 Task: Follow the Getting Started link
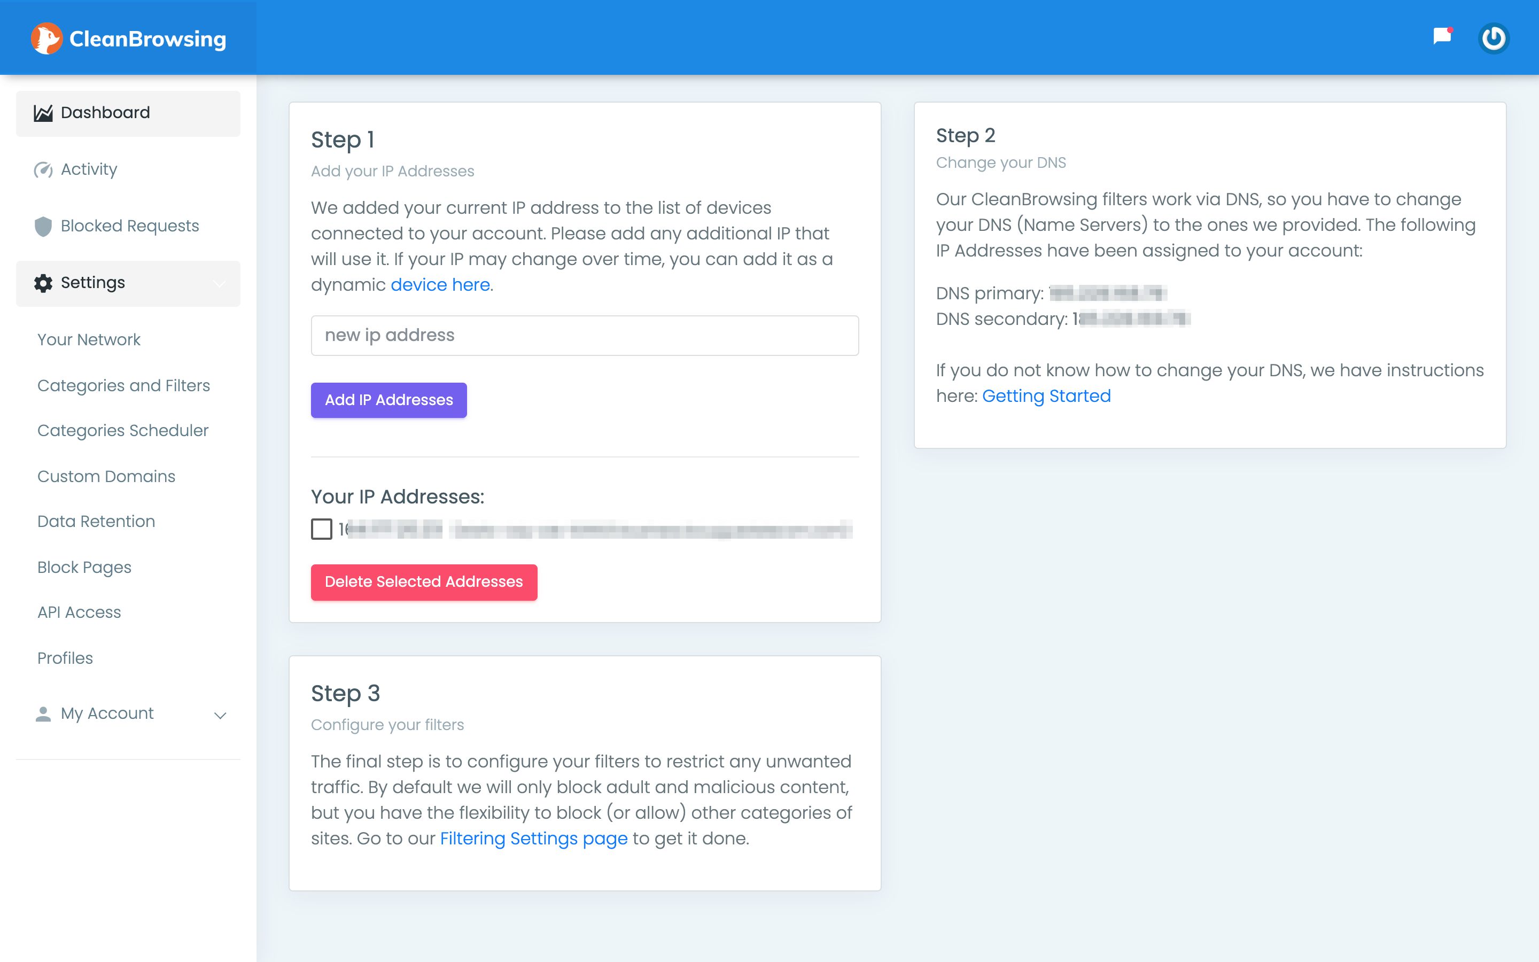(1046, 395)
